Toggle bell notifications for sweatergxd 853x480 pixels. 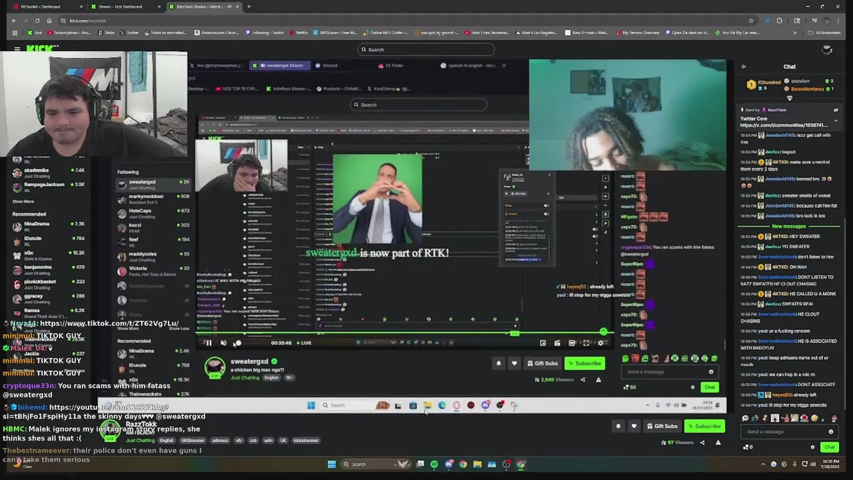click(x=498, y=363)
